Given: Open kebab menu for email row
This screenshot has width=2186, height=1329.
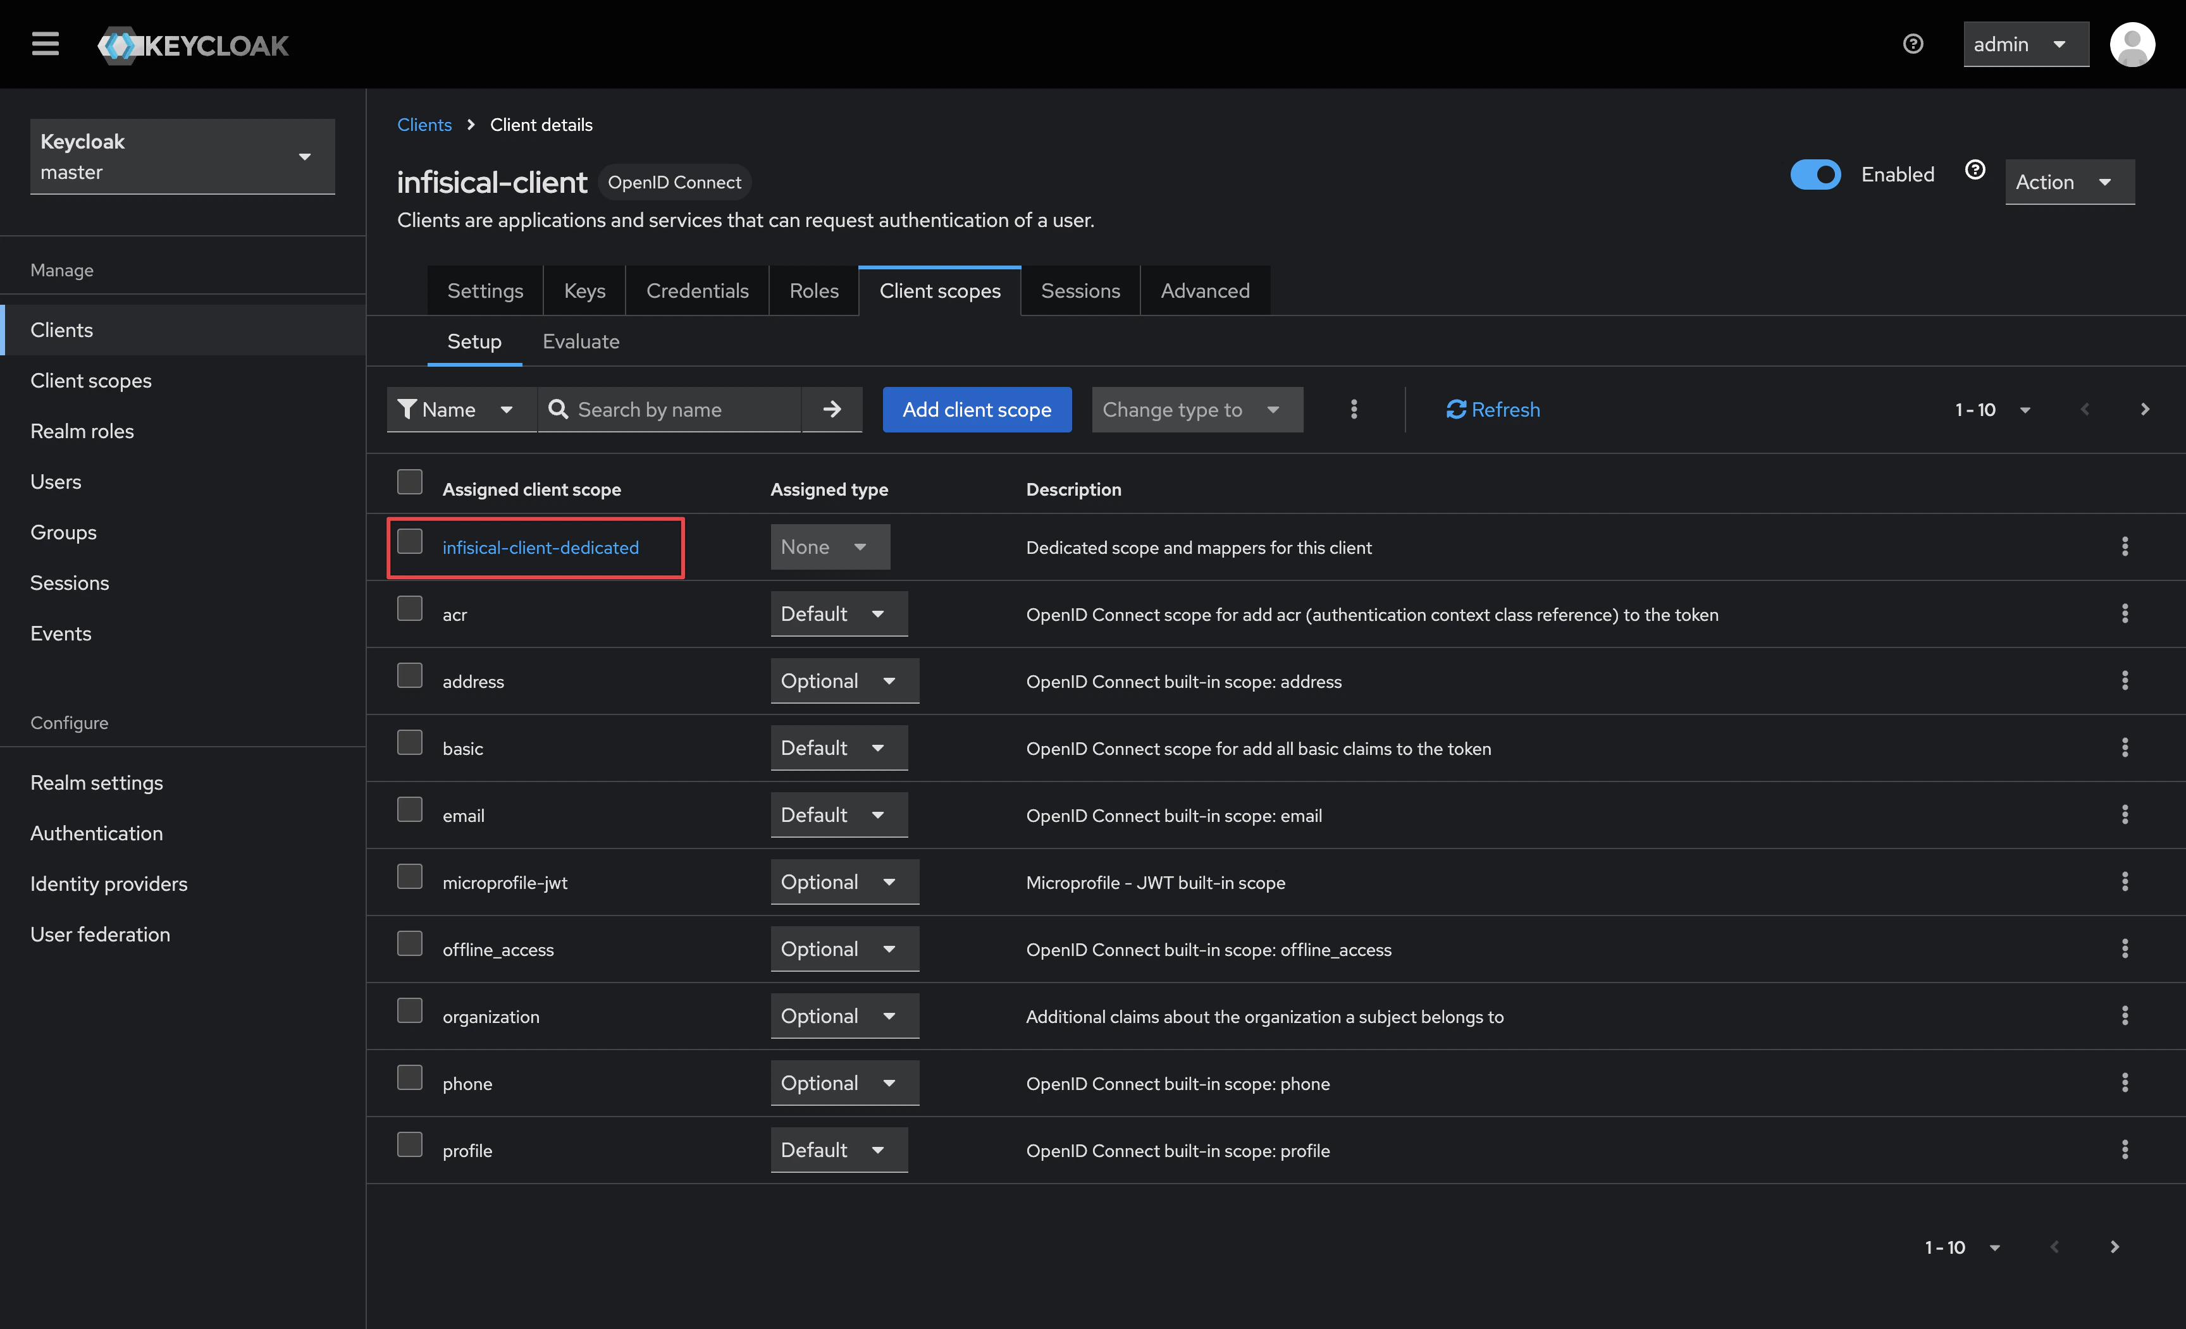Looking at the screenshot, I should click(2125, 814).
